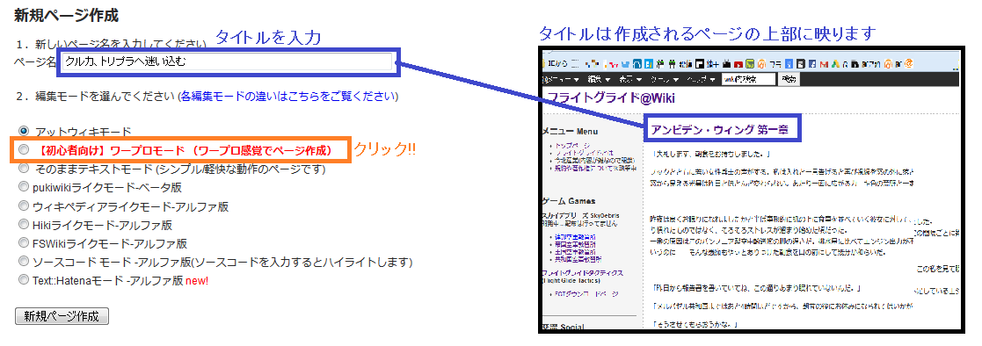The width and height of the screenshot is (982, 346).
Task: Expand the 表示 dropdown in wiki toolbar
Action: coord(630,79)
